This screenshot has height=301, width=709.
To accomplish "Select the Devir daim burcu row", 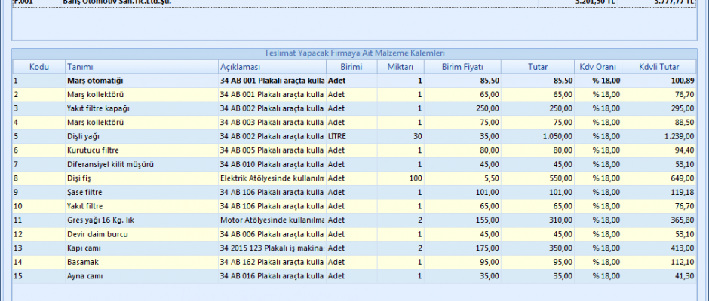I will [x=94, y=234].
